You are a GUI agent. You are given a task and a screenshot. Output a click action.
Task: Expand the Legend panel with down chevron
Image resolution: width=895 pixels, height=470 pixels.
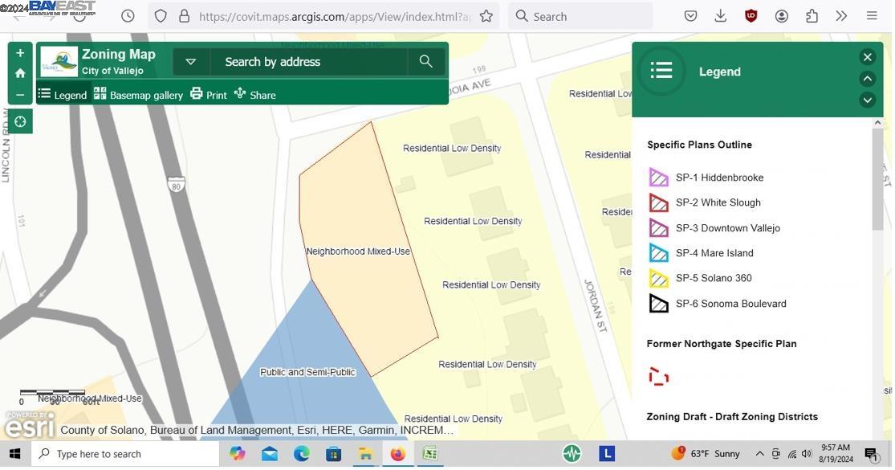(867, 100)
